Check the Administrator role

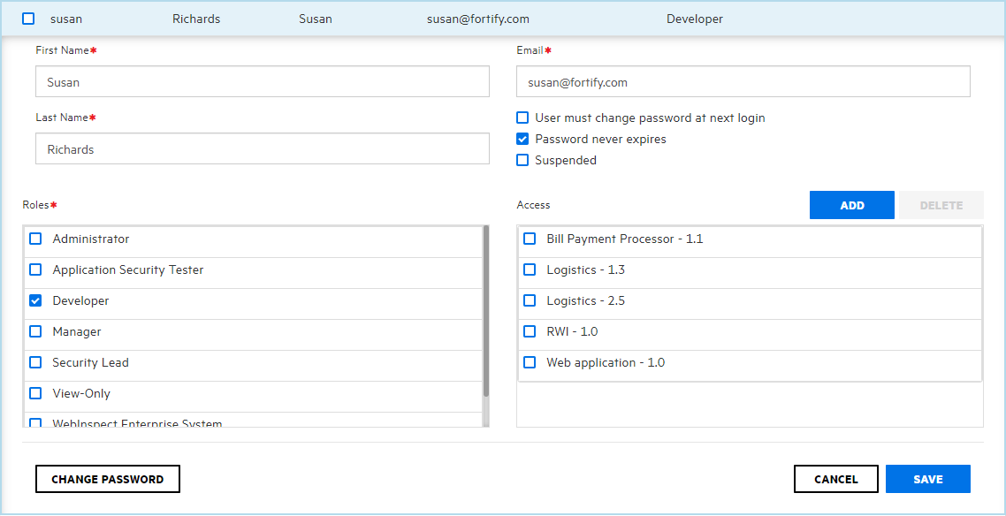coord(35,239)
